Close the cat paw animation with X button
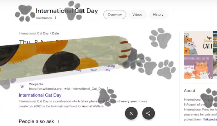 pos(131,113)
